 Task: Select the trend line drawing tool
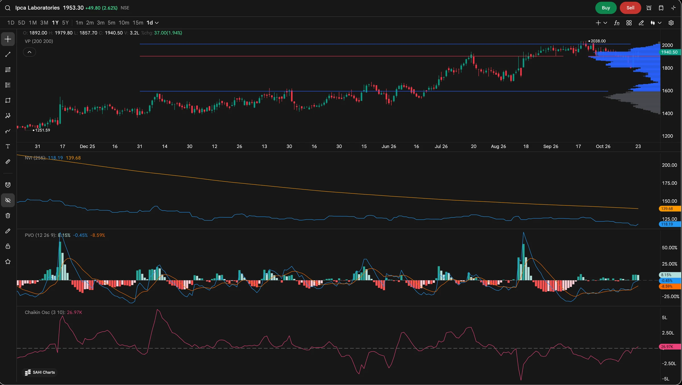point(8,54)
